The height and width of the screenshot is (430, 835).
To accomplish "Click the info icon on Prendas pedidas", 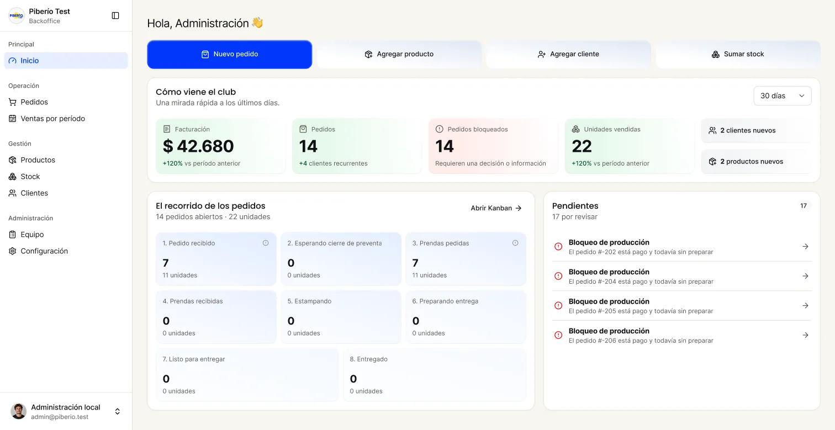I will (x=515, y=243).
